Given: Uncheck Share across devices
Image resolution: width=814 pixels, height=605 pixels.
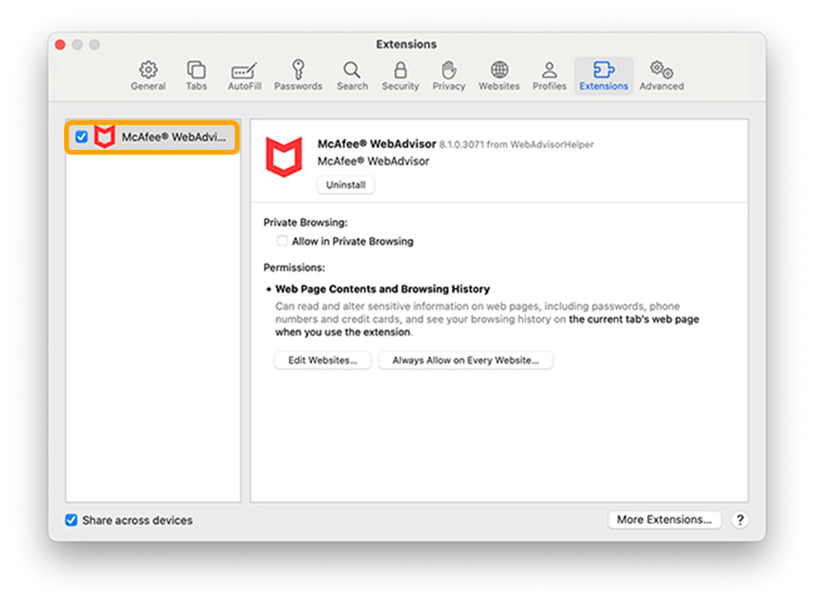Looking at the screenshot, I should (x=72, y=520).
